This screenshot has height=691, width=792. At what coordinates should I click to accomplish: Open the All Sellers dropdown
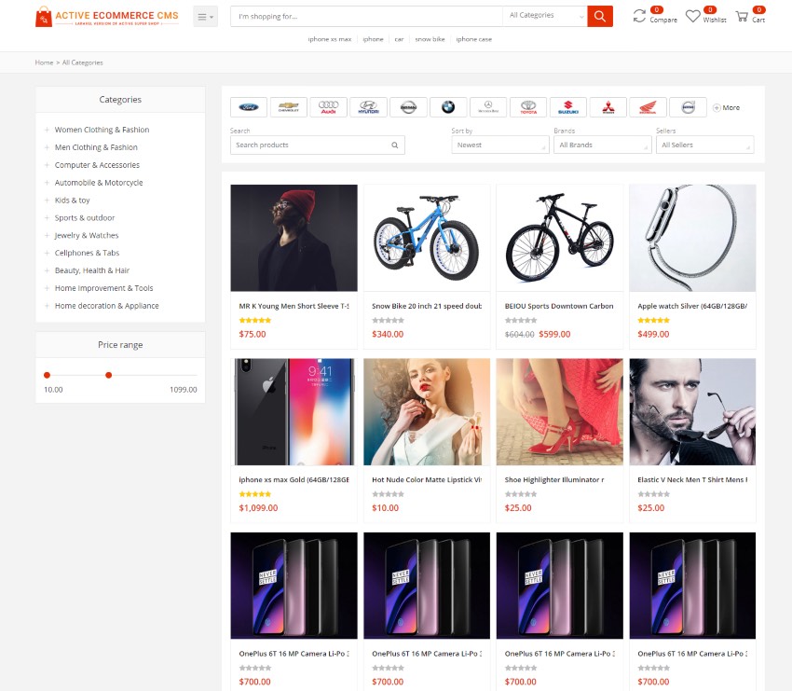pyautogui.click(x=705, y=145)
